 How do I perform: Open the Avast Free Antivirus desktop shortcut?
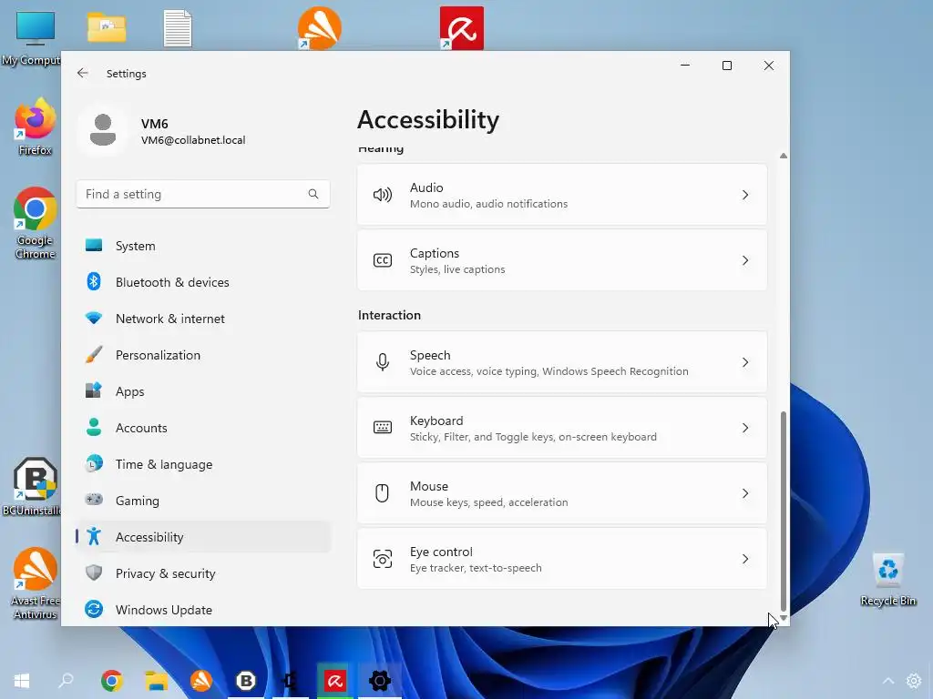pos(35,583)
